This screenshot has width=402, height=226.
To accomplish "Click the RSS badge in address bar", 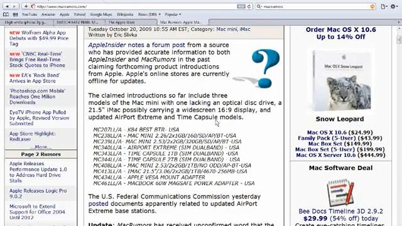I will tap(241, 7).
